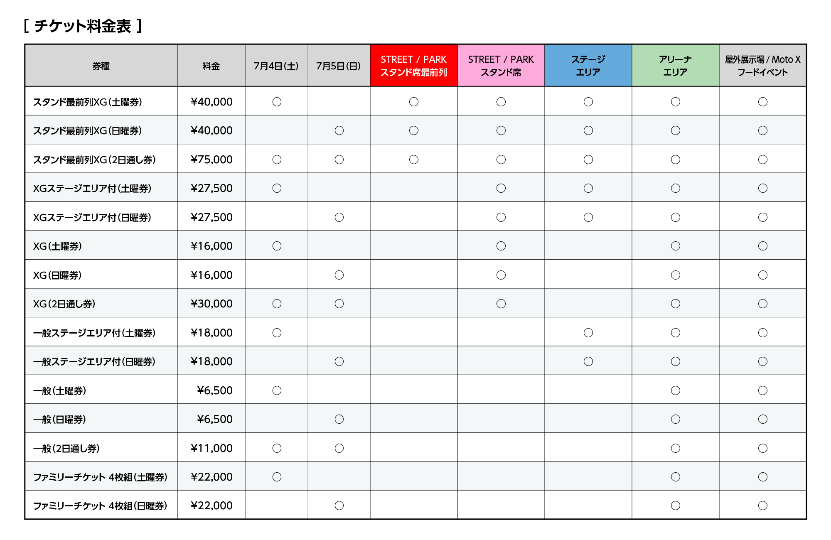Click the チケット料金表 title
831x540 pixels.
tap(83, 26)
